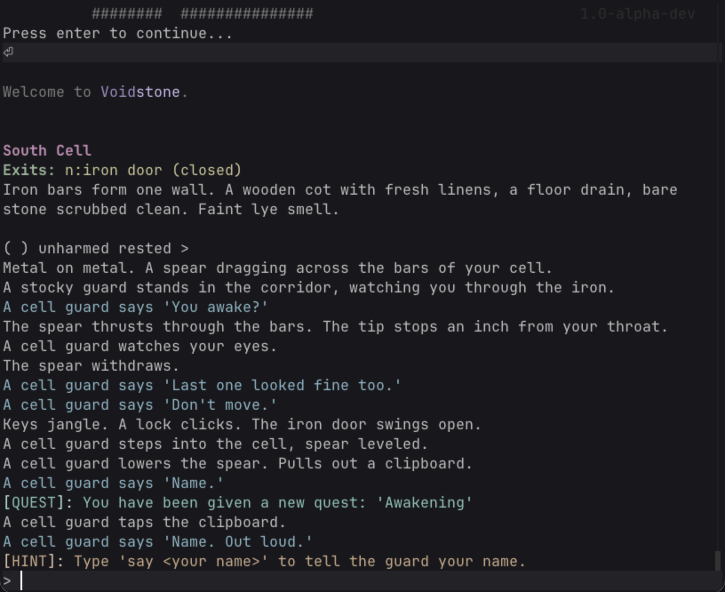Screen dimensions: 725x592
Task: Click the 'n:iron door (closed)' exit
Action: [153, 170]
